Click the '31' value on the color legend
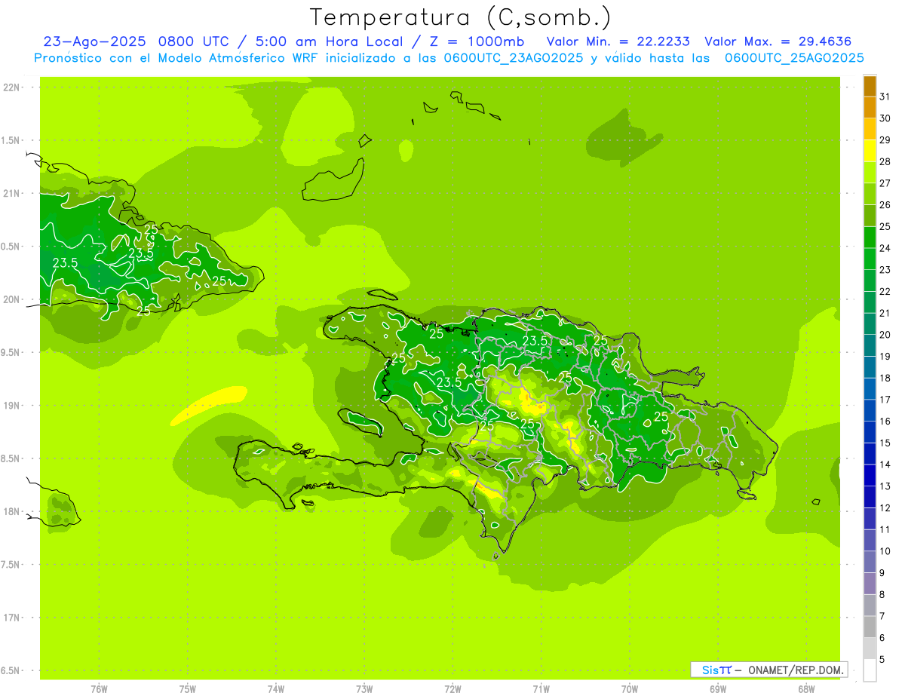The image size is (905, 699). point(885,97)
